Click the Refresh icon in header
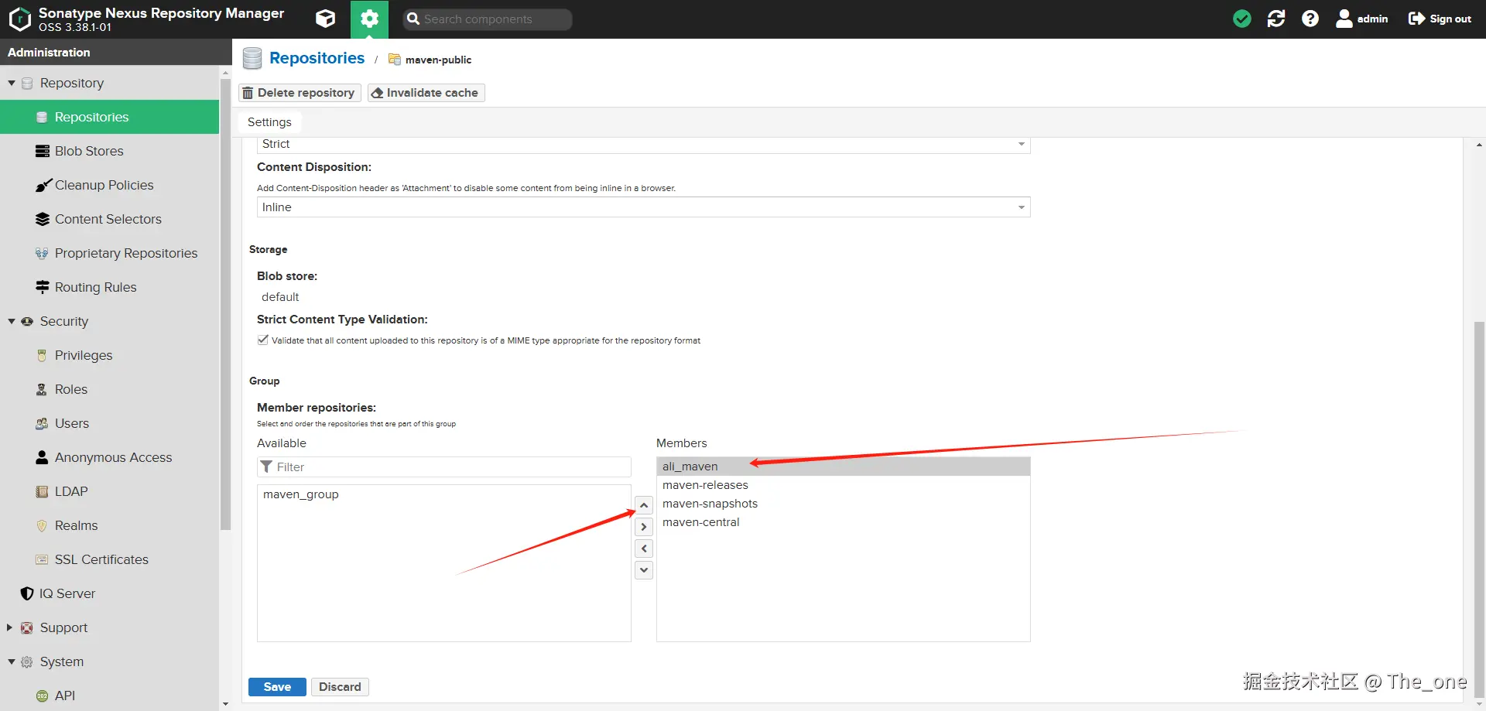Image resolution: width=1486 pixels, height=711 pixels. click(1276, 19)
